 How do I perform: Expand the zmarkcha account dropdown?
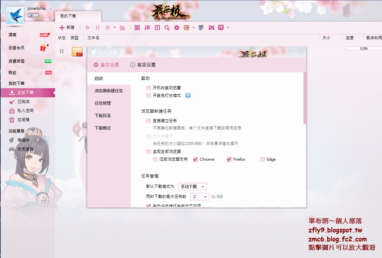(x=51, y=9)
